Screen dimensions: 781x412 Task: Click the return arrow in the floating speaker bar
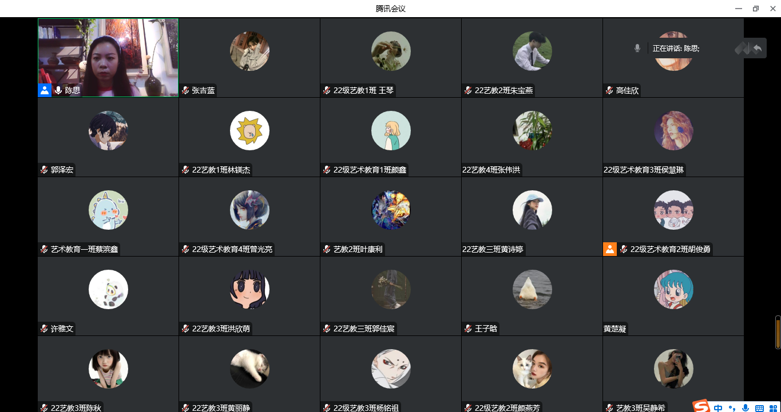pos(758,49)
